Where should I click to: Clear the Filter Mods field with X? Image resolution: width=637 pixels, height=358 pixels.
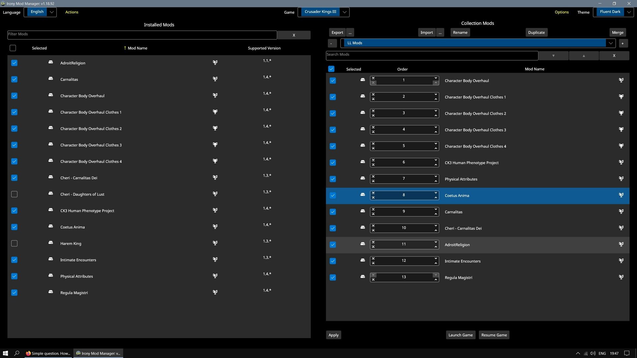click(294, 35)
